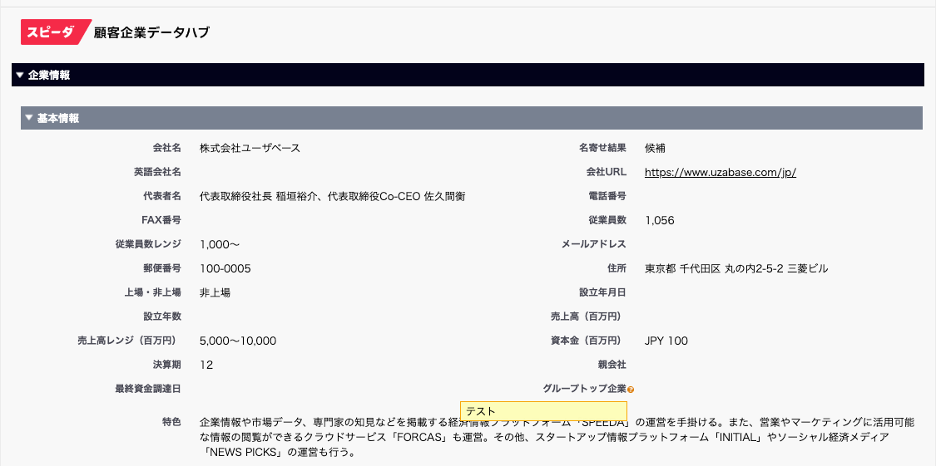Click the 決算期 value 12

[x=206, y=365]
